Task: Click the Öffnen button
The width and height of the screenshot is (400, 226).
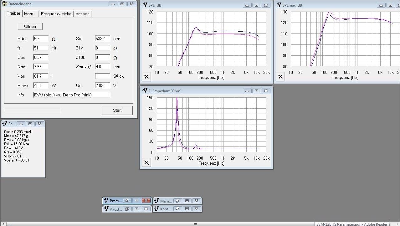Action: coord(30,26)
